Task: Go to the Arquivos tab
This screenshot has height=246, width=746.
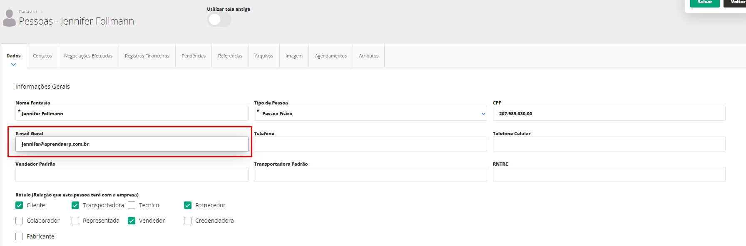Action: click(x=264, y=56)
